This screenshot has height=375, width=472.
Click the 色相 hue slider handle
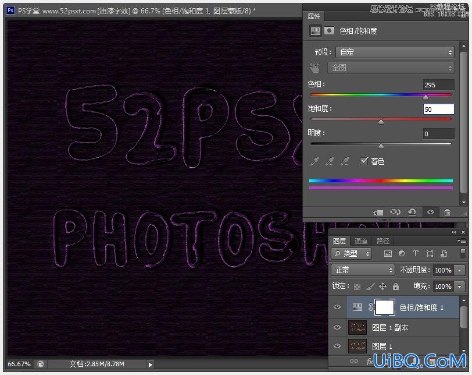click(425, 97)
